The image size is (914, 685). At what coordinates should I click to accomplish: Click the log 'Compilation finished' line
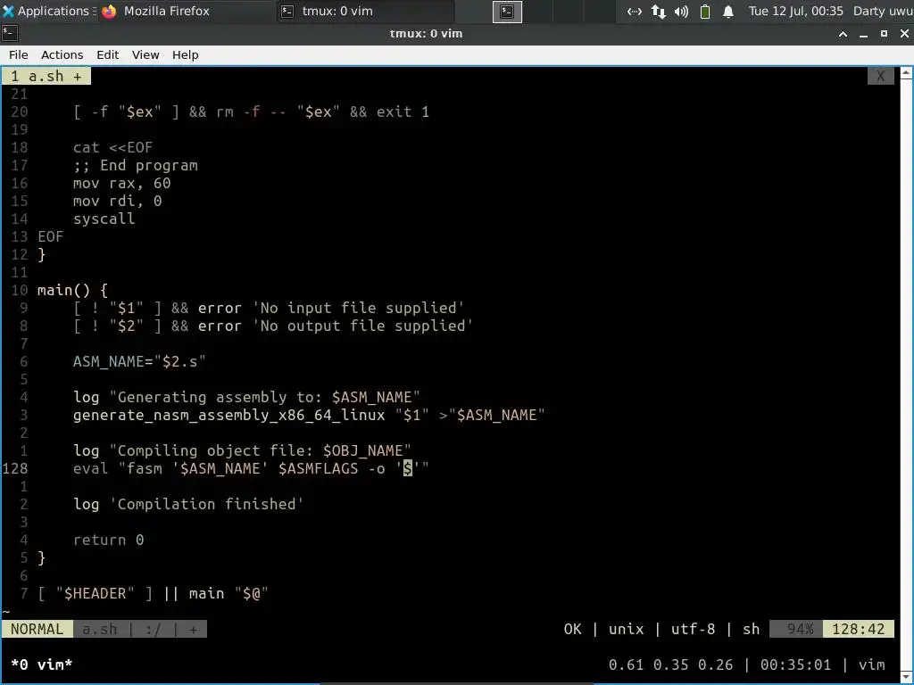(x=188, y=504)
